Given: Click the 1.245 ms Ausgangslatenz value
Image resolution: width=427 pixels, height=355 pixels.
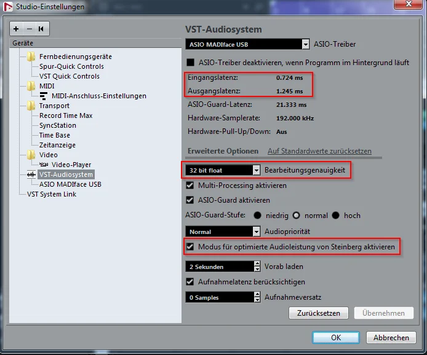Looking at the screenshot, I should coord(289,92).
